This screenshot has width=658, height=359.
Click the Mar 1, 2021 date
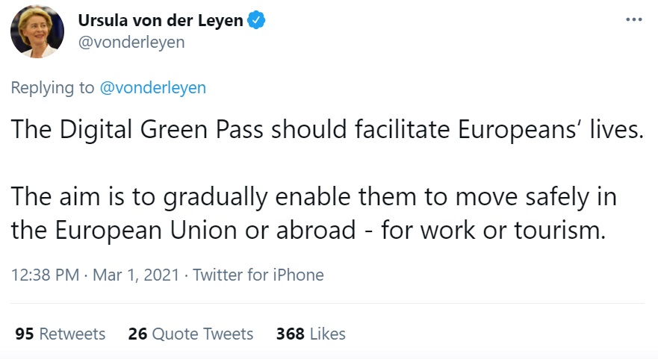click(137, 275)
